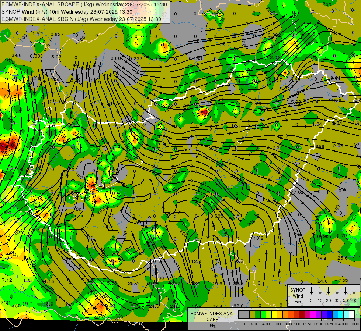The height and width of the screenshot is (331, 361).
Task: Click the 27.62 value on the map
Action: click(297, 192)
